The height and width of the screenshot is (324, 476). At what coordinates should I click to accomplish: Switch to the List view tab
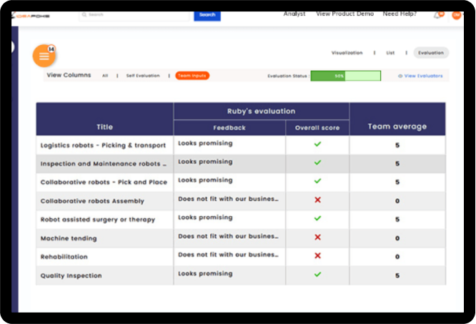(x=390, y=53)
